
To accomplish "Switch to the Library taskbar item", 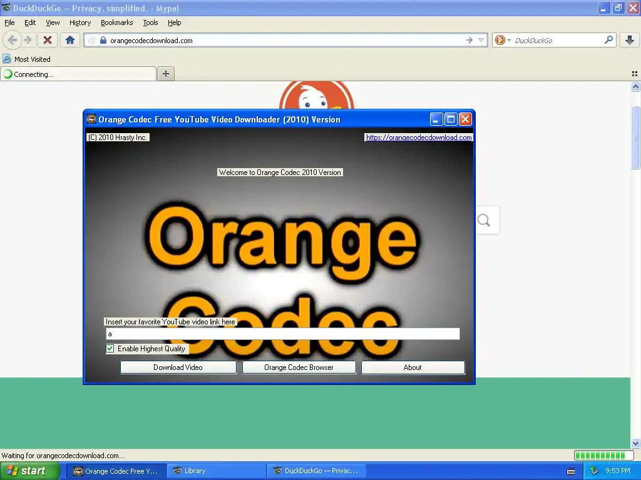I will [216, 471].
